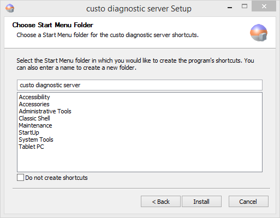Select Accessibility folder in list
The width and height of the screenshot is (280, 218).
tap(34, 97)
